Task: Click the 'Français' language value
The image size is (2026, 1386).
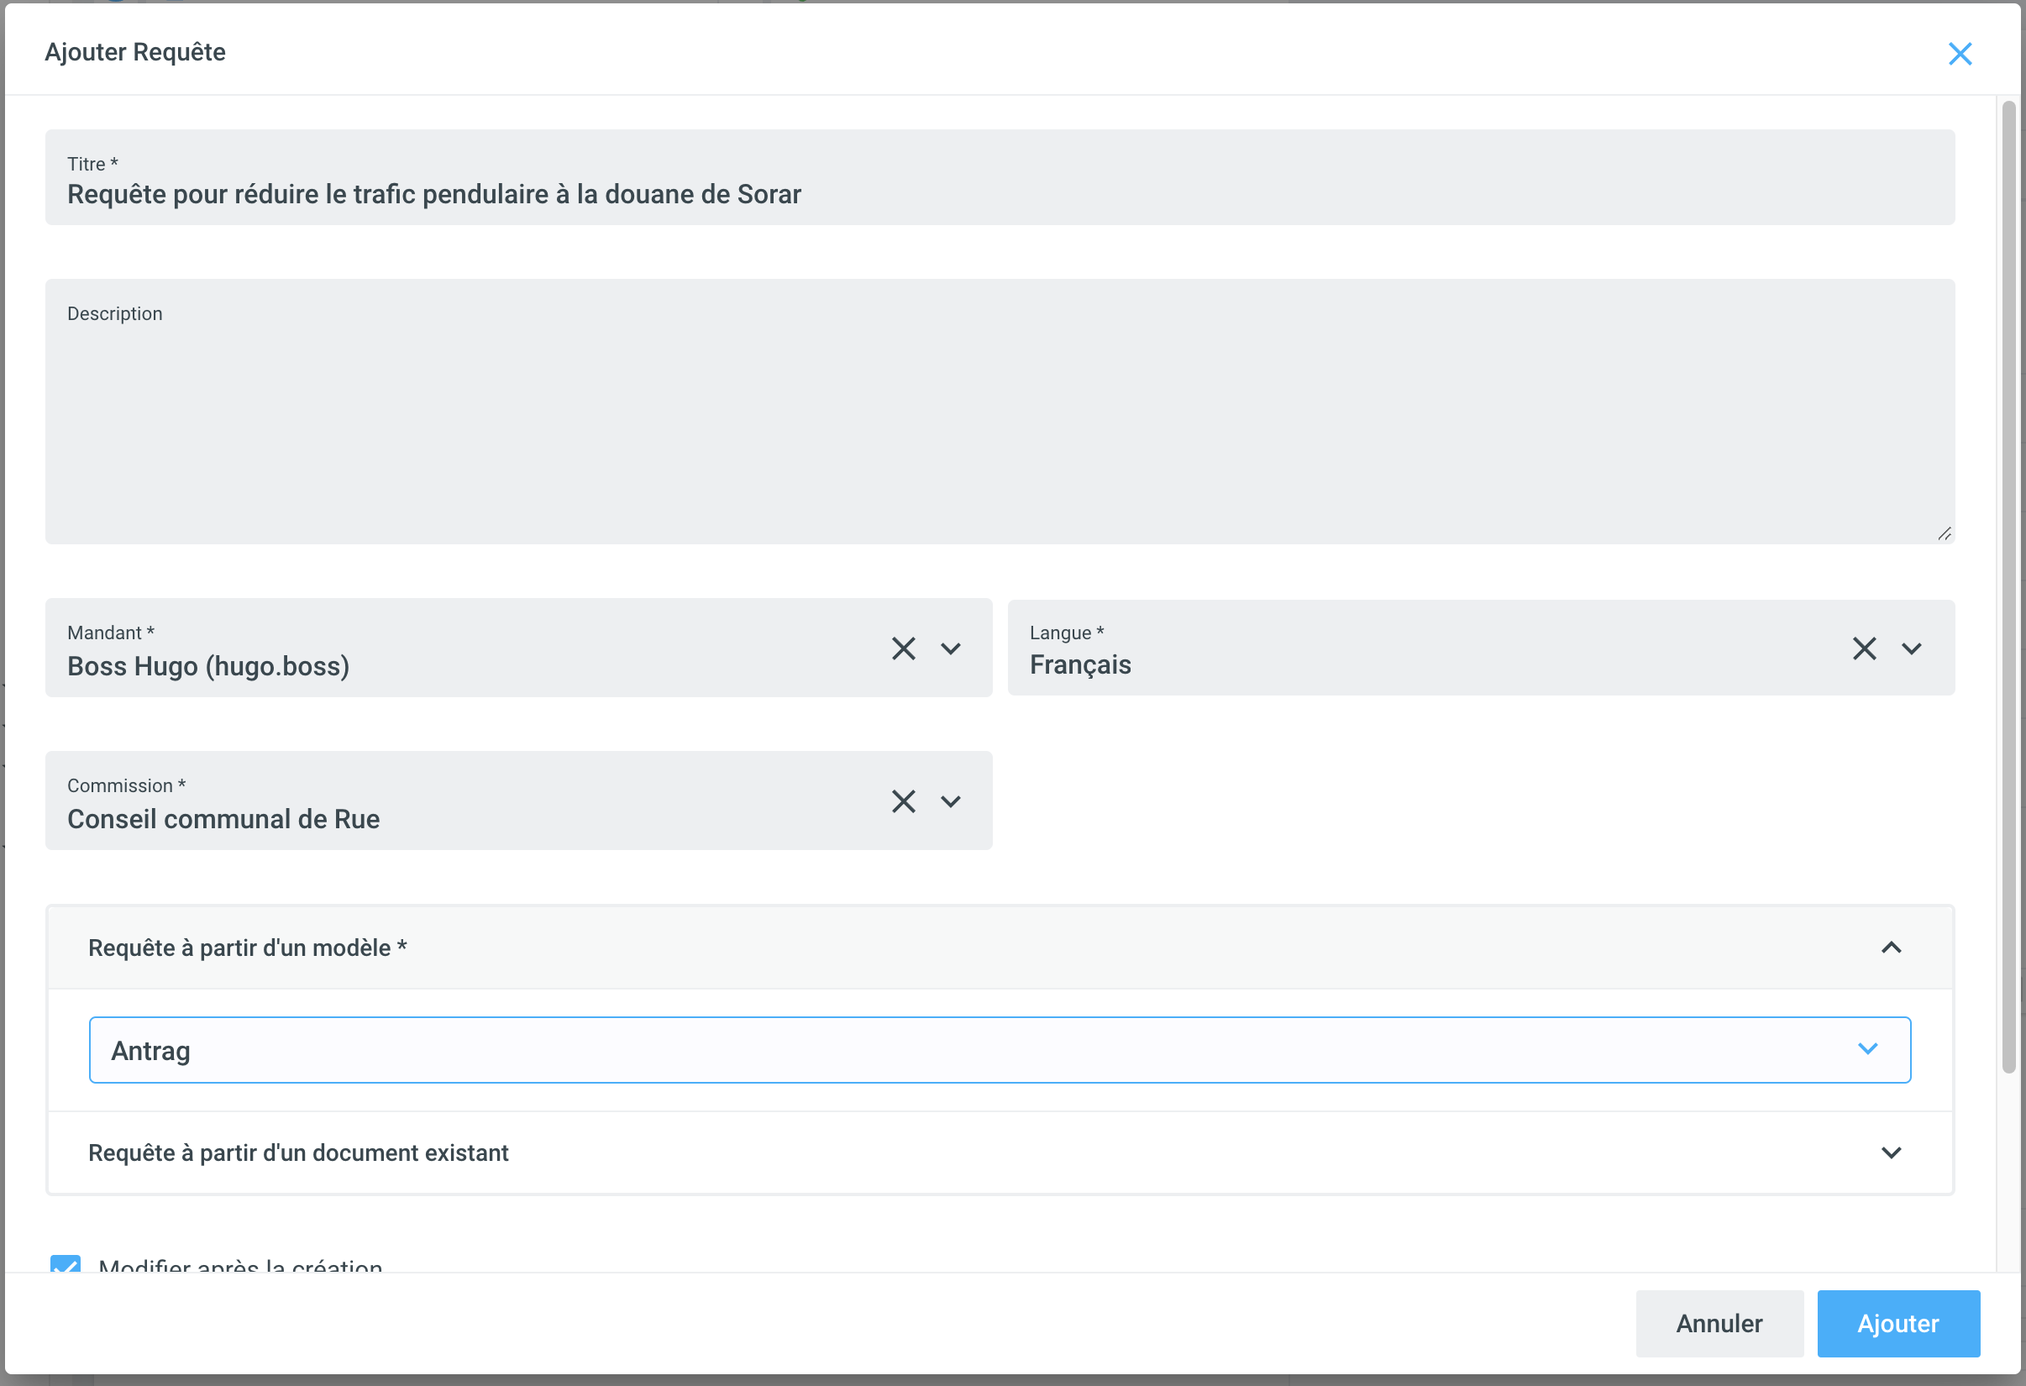Action: click(1079, 664)
